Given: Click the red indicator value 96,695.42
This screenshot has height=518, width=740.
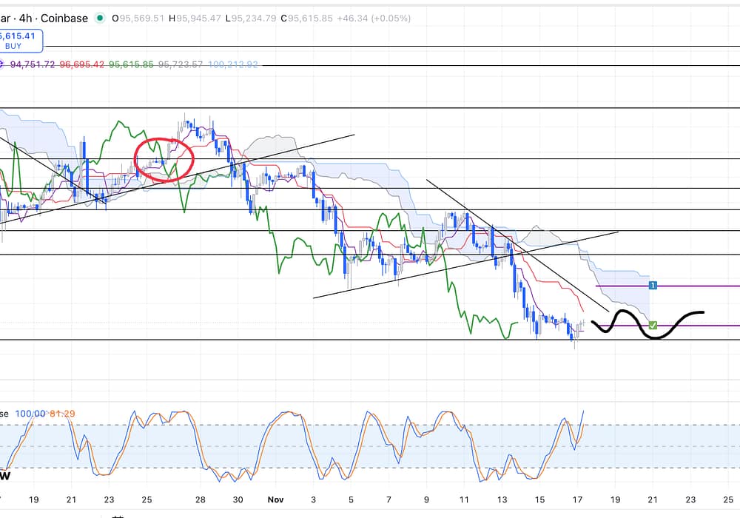Looking at the screenshot, I should [82, 65].
